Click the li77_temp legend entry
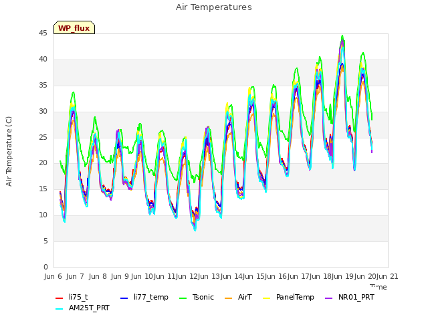Image resolution: width=428 pixels, height=321 pixels. 144,297
